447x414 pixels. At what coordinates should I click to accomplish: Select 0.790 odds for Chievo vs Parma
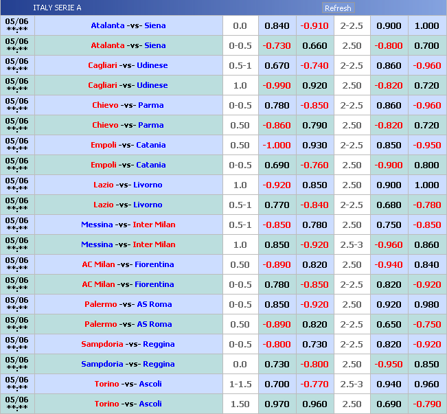click(x=314, y=125)
